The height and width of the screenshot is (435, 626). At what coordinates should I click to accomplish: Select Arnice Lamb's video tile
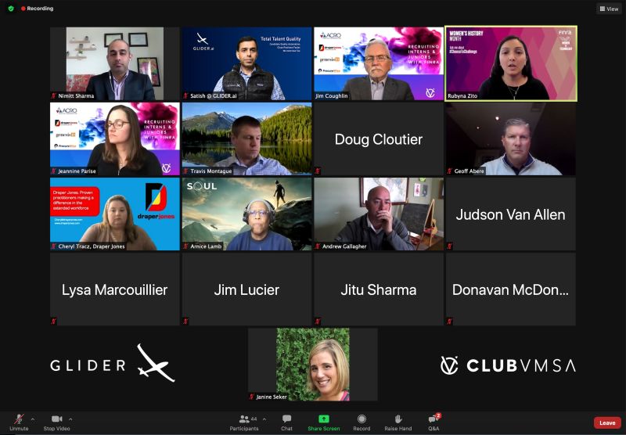pyautogui.click(x=246, y=214)
